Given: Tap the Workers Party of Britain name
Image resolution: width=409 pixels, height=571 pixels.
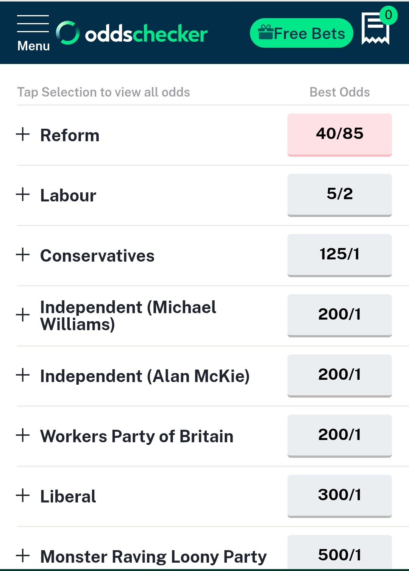Looking at the screenshot, I should tap(137, 436).
